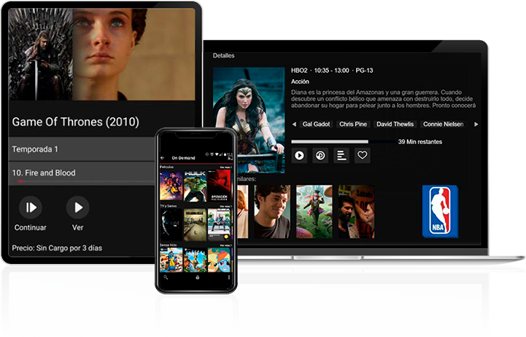Viewport: 526px width, 337px height.
Task: Tap the Continuar icon on the tablet
Action: pyautogui.click(x=31, y=207)
